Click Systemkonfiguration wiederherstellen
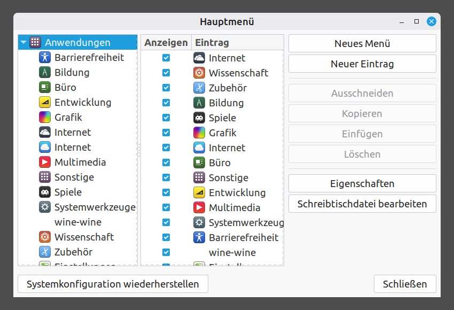The height and width of the screenshot is (310, 454). [x=113, y=284]
